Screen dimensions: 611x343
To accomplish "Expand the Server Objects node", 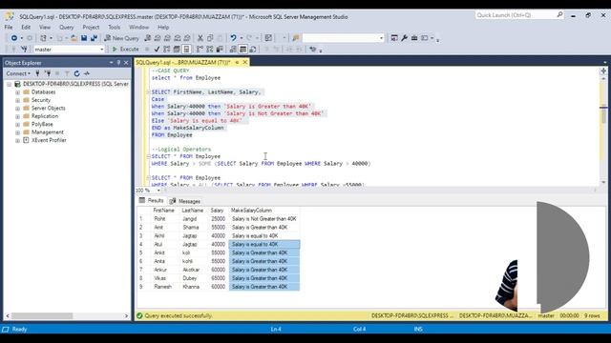I will pyautogui.click(x=17, y=108).
